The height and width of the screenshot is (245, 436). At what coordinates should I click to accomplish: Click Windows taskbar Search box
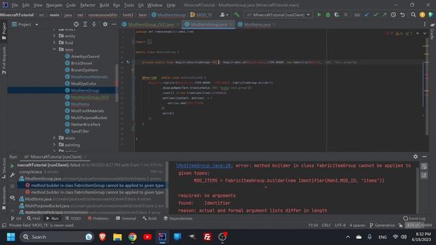[x=57, y=237]
